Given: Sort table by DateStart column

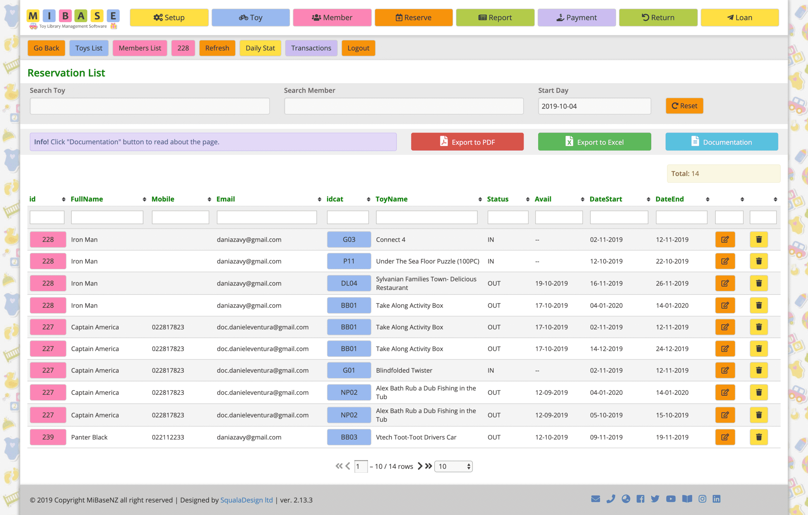Looking at the screenshot, I should point(648,199).
